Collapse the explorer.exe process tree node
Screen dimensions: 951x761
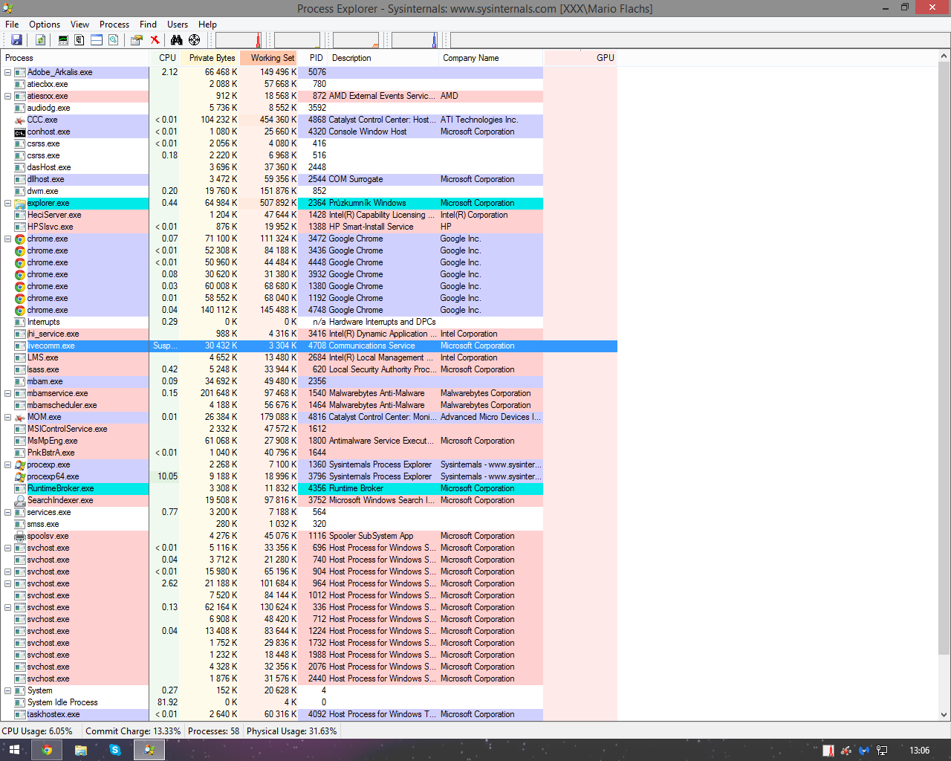coord(8,203)
